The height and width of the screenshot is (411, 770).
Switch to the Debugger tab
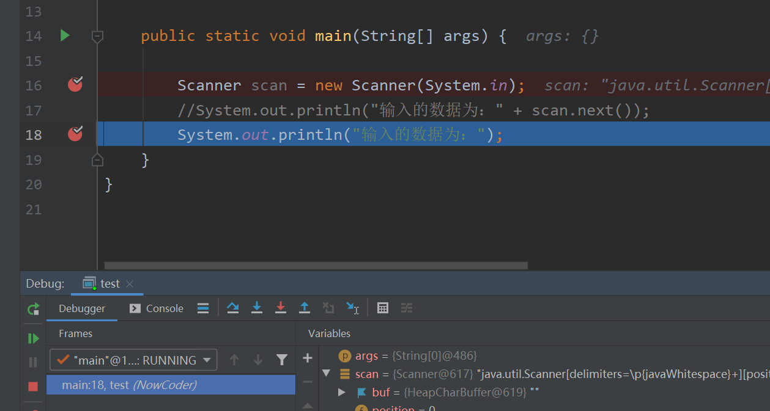82,308
